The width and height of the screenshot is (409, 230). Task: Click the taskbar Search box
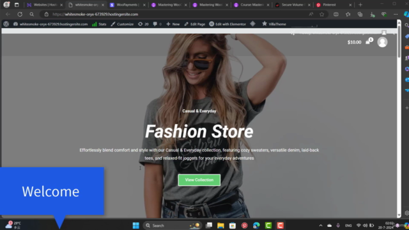coord(172,226)
